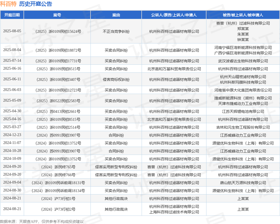
Task: Click the date cell 2024-08-30
Action: pyautogui.click(x=12, y=190)
